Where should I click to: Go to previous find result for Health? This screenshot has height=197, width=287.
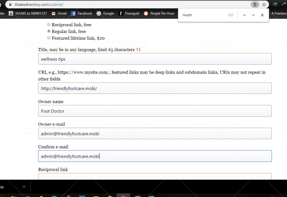[244, 15]
